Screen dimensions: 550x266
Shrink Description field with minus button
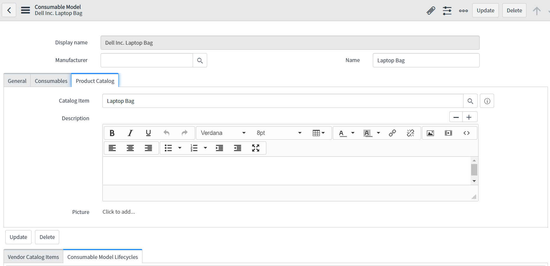[456, 117]
